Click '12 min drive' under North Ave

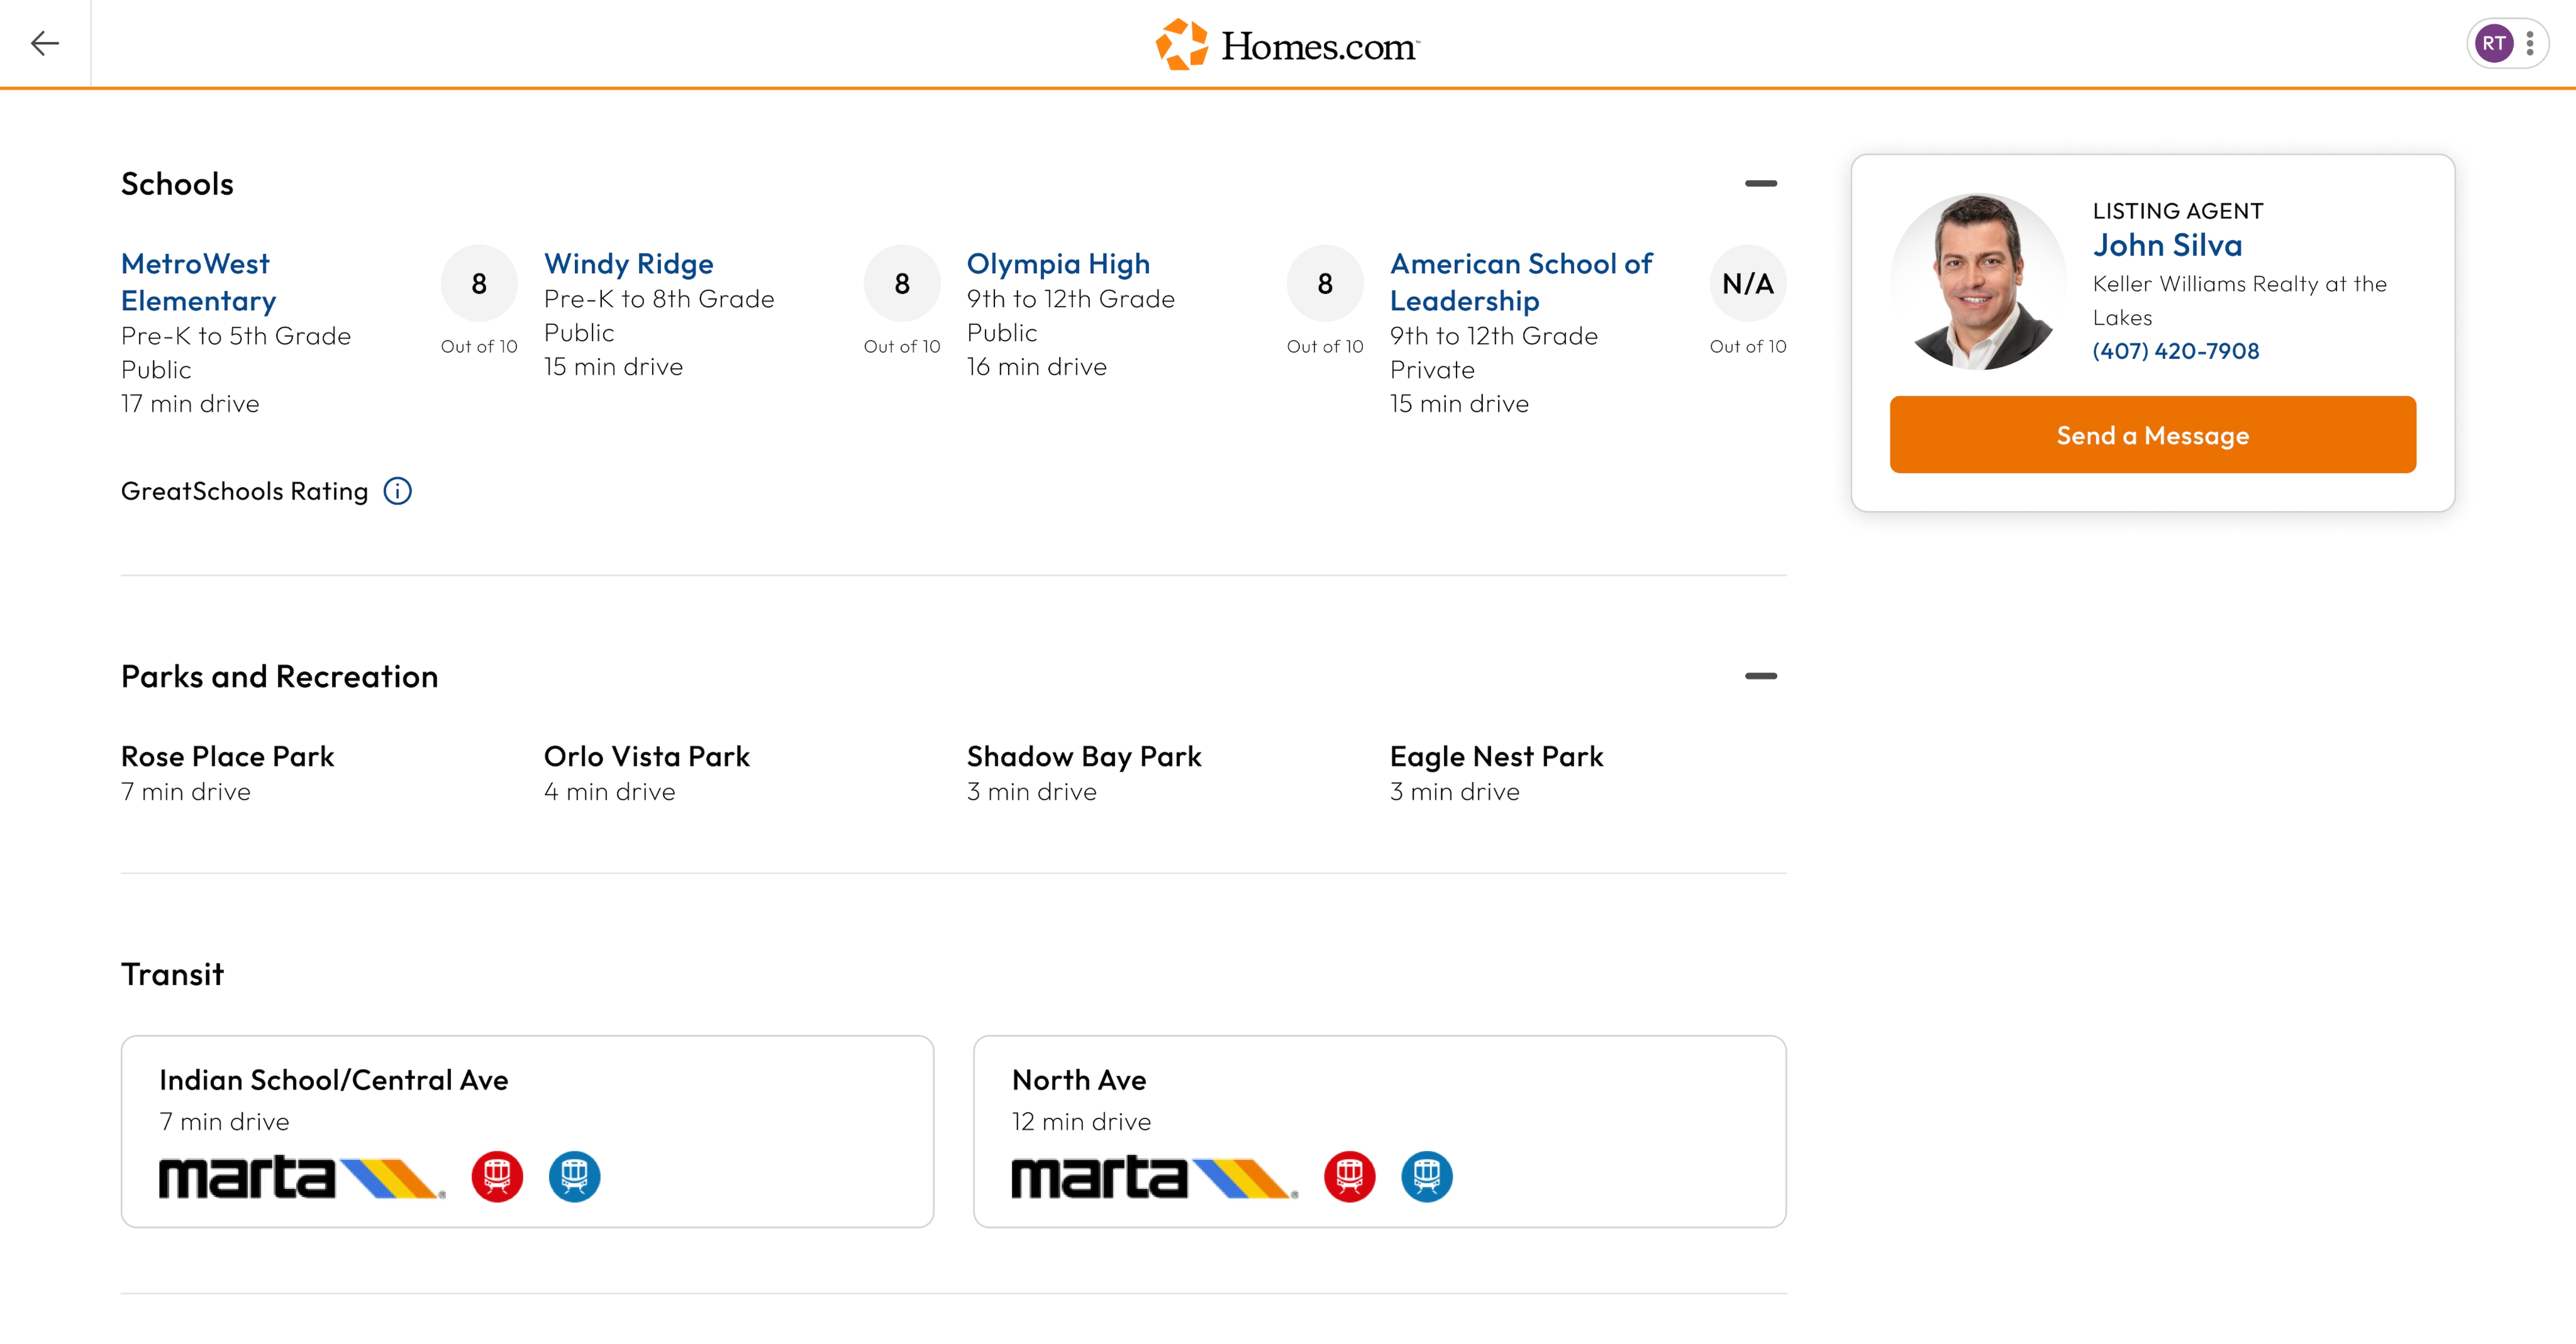click(1081, 1122)
